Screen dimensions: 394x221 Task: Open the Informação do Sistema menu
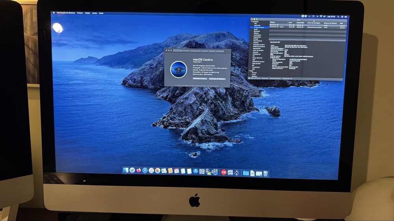pyautogui.click(x=65, y=13)
